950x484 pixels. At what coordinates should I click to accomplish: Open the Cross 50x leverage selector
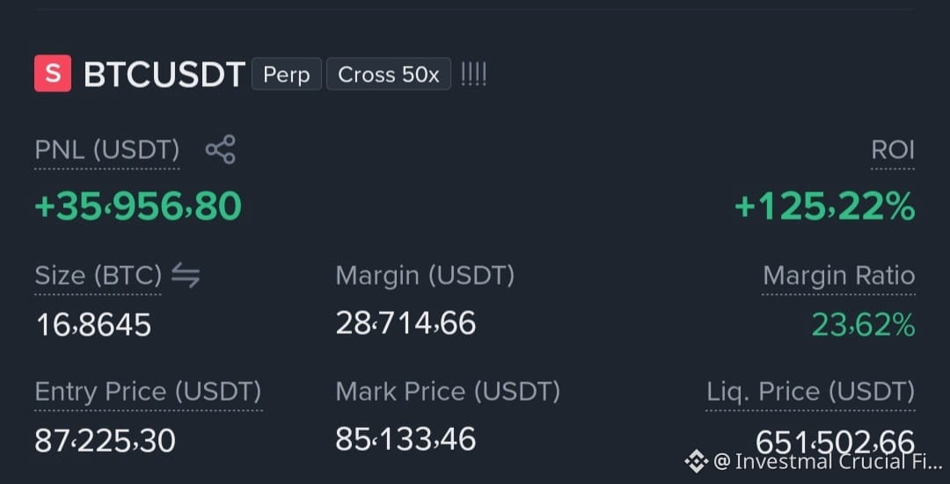(389, 74)
